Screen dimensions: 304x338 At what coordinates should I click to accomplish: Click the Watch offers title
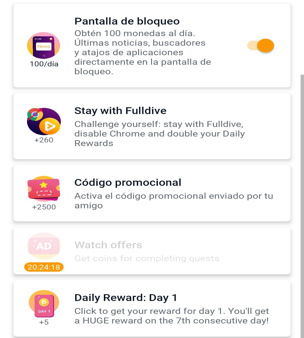click(108, 245)
